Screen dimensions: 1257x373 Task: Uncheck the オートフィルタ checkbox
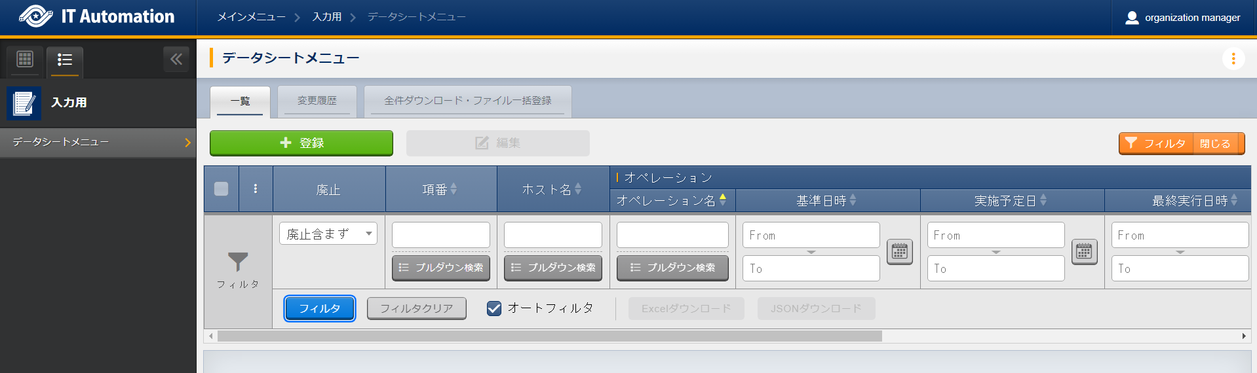(494, 308)
